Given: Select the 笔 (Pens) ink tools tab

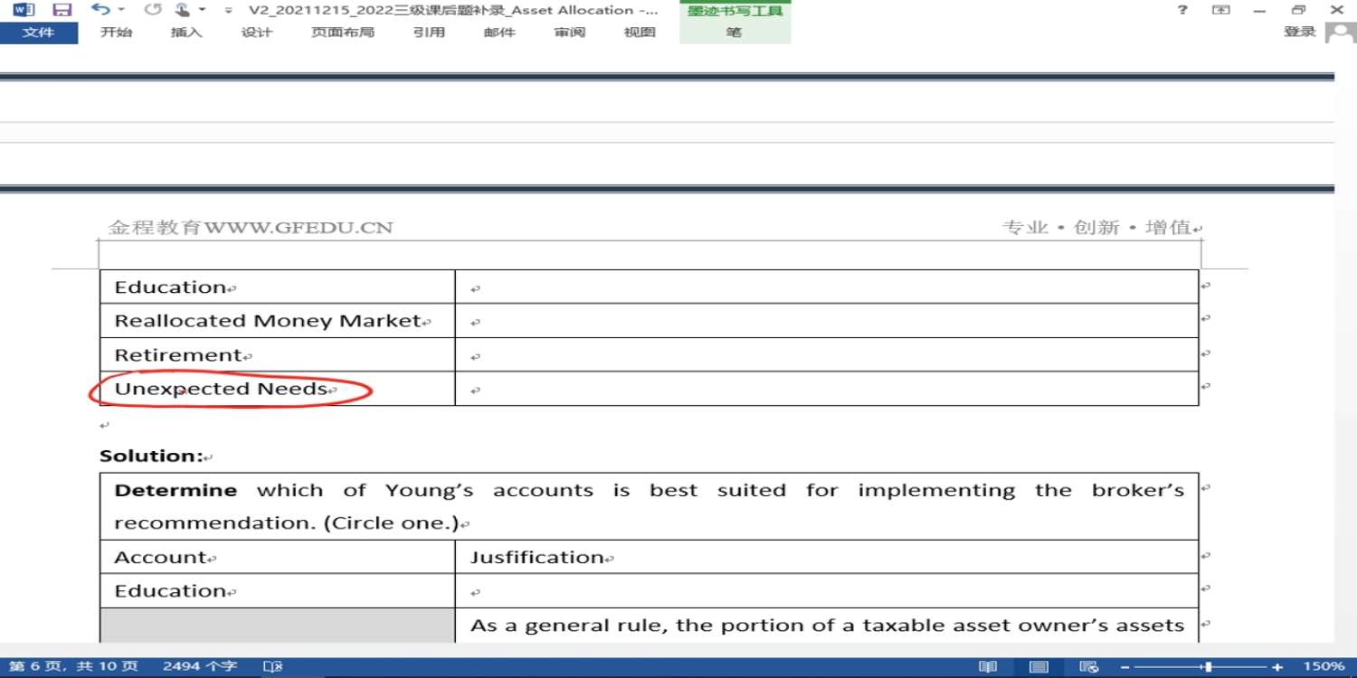Looking at the screenshot, I should click(735, 33).
